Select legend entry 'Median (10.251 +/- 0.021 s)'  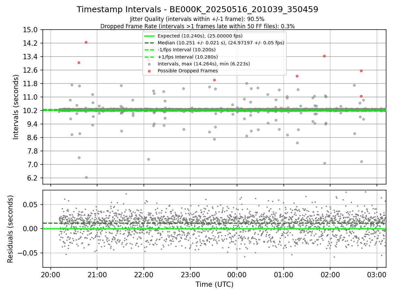221,43
